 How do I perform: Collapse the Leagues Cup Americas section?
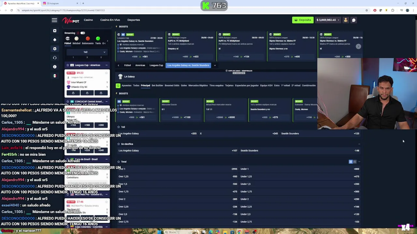point(106,65)
